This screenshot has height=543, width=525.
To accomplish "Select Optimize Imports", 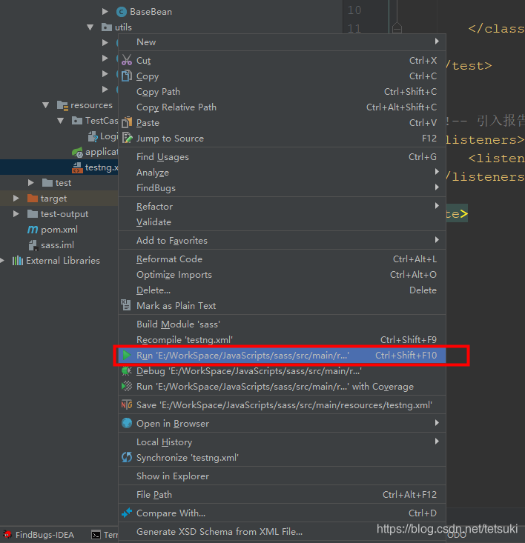I will 282,274.
